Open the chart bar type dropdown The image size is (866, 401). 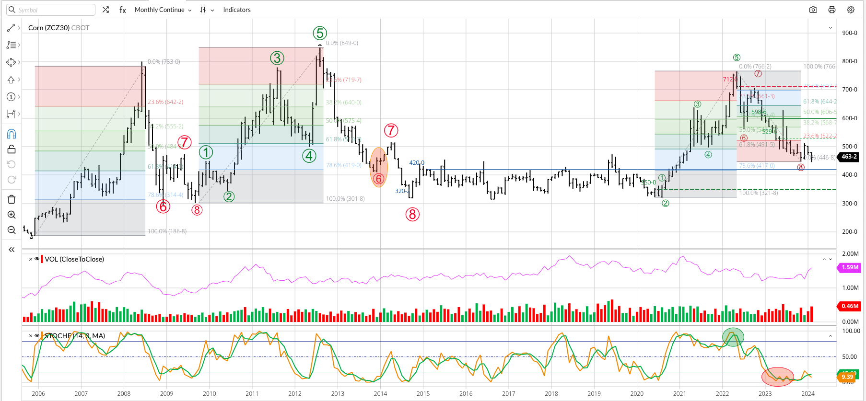pos(207,10)
